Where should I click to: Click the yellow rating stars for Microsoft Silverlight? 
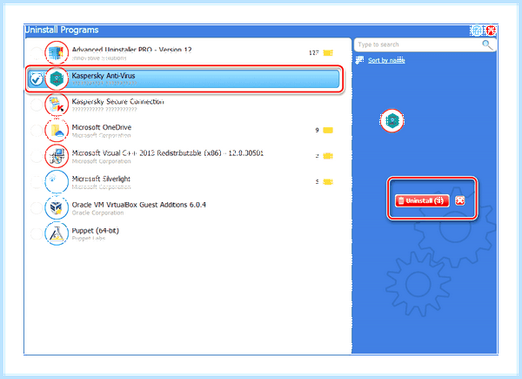pyautogui.click(x=328, y=182)
